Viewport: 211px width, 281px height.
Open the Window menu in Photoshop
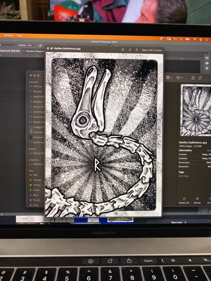click(8, 35)
